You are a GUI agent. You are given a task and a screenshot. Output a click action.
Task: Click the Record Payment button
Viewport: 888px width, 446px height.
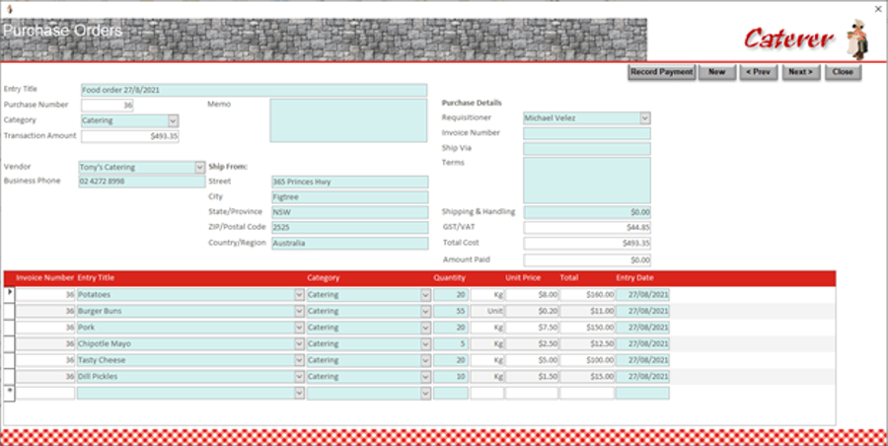coord(661,72)
